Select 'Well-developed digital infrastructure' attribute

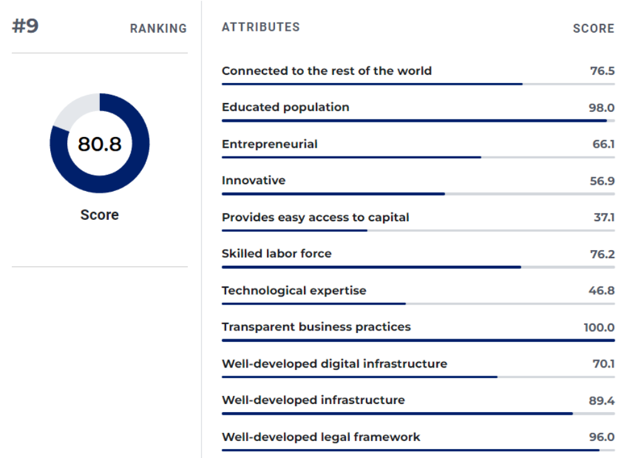click(x=334, y=364)
